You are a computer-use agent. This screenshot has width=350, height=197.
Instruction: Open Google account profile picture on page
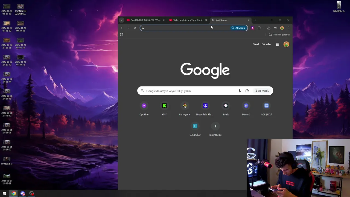click(286, 44)
